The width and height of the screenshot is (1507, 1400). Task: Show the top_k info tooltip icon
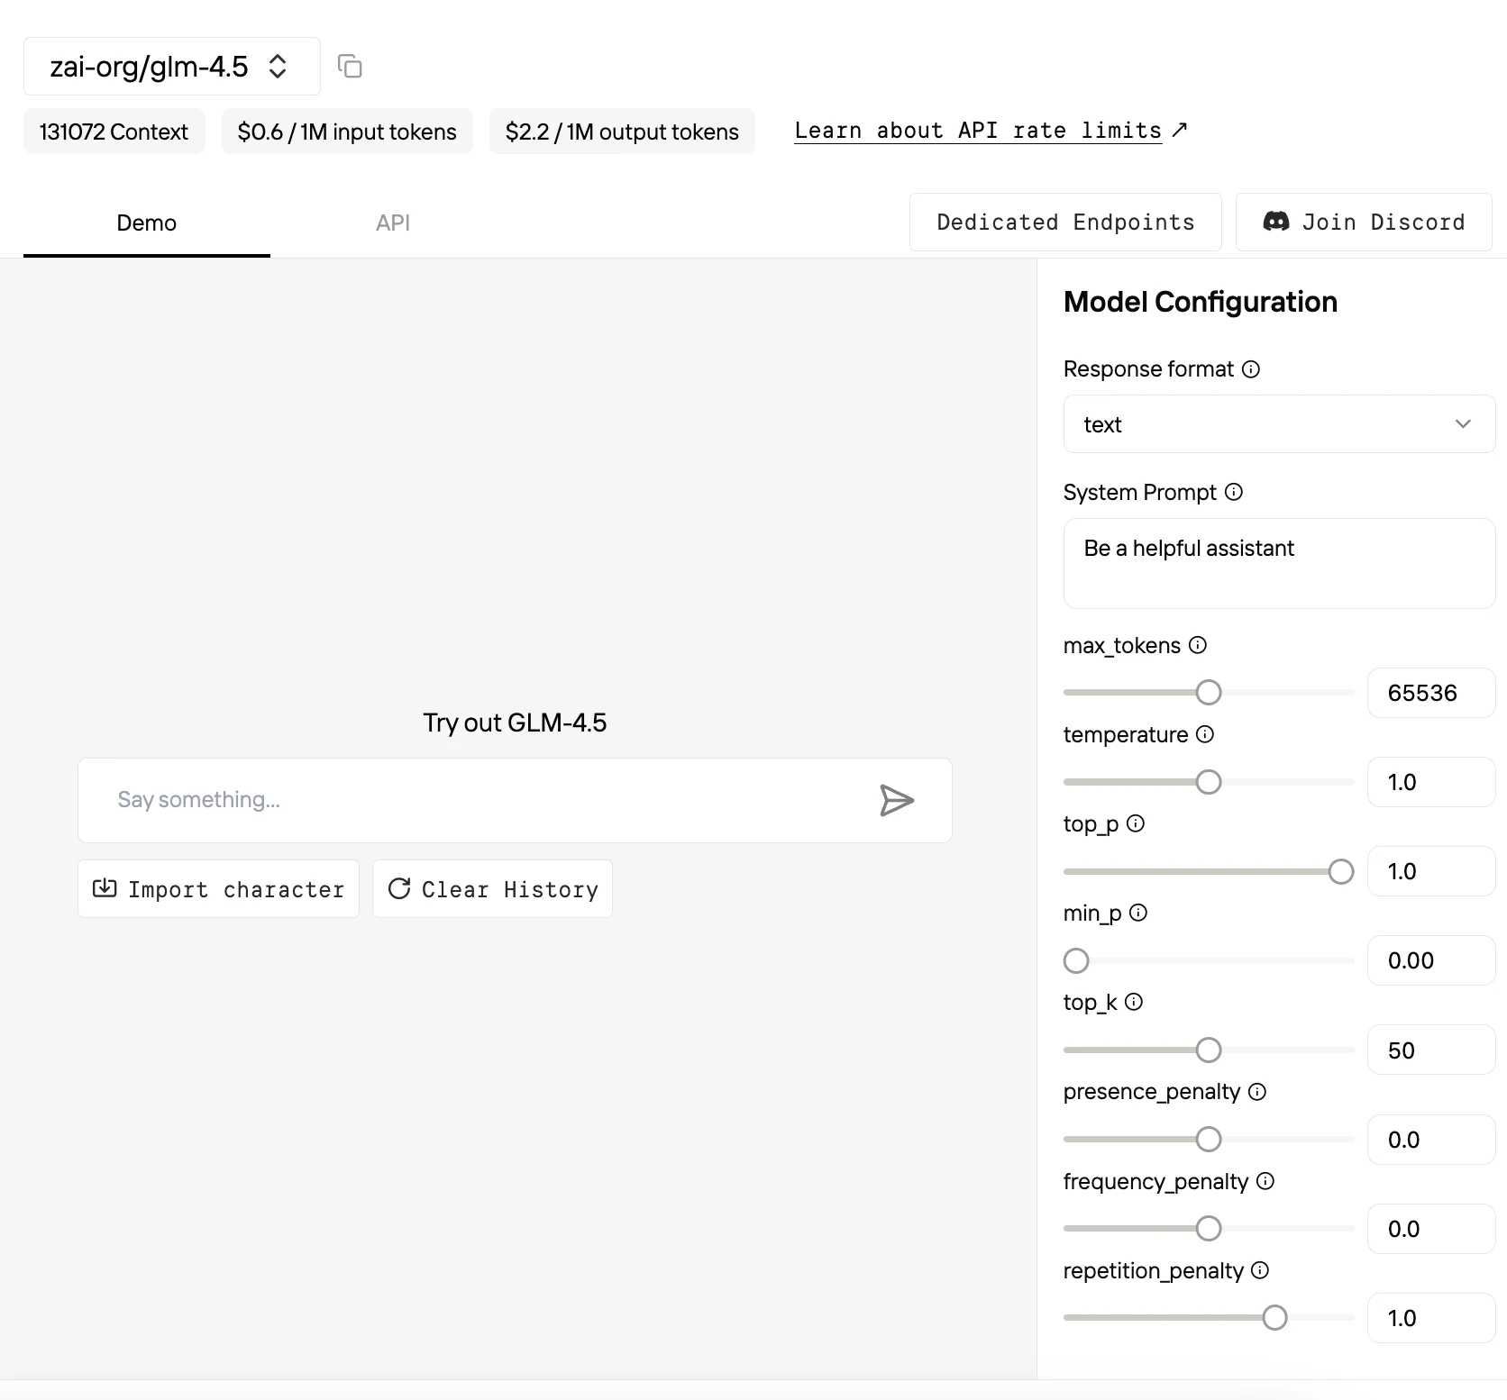click(1134, 1002)
